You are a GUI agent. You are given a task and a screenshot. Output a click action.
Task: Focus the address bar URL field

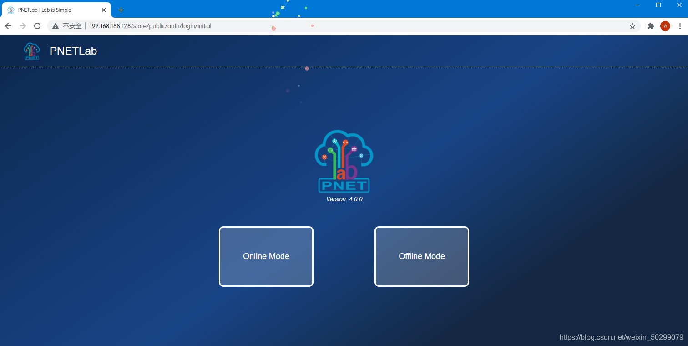tap(344, 26)
